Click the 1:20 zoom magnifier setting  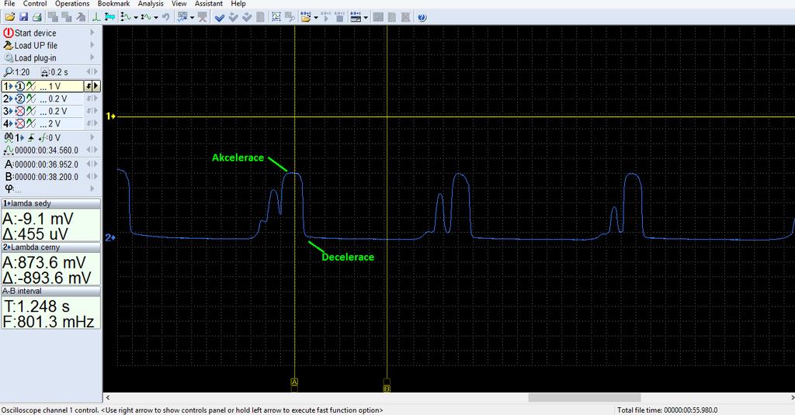(x=17, y=72)
